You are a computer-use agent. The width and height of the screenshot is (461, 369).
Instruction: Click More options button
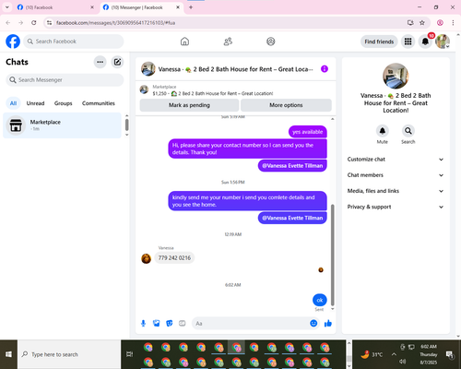click(x=286, y=105)
